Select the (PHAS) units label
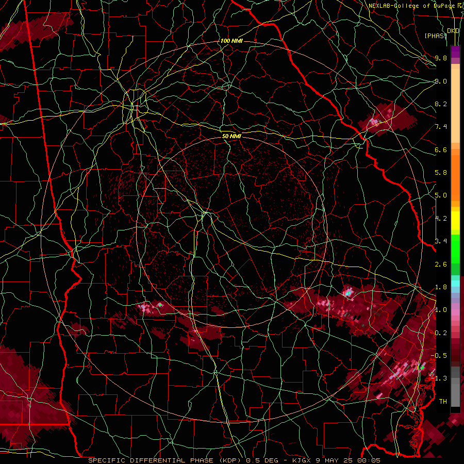Image resolution: width=464 pixels, height=464 pixels. click(436, 36)
